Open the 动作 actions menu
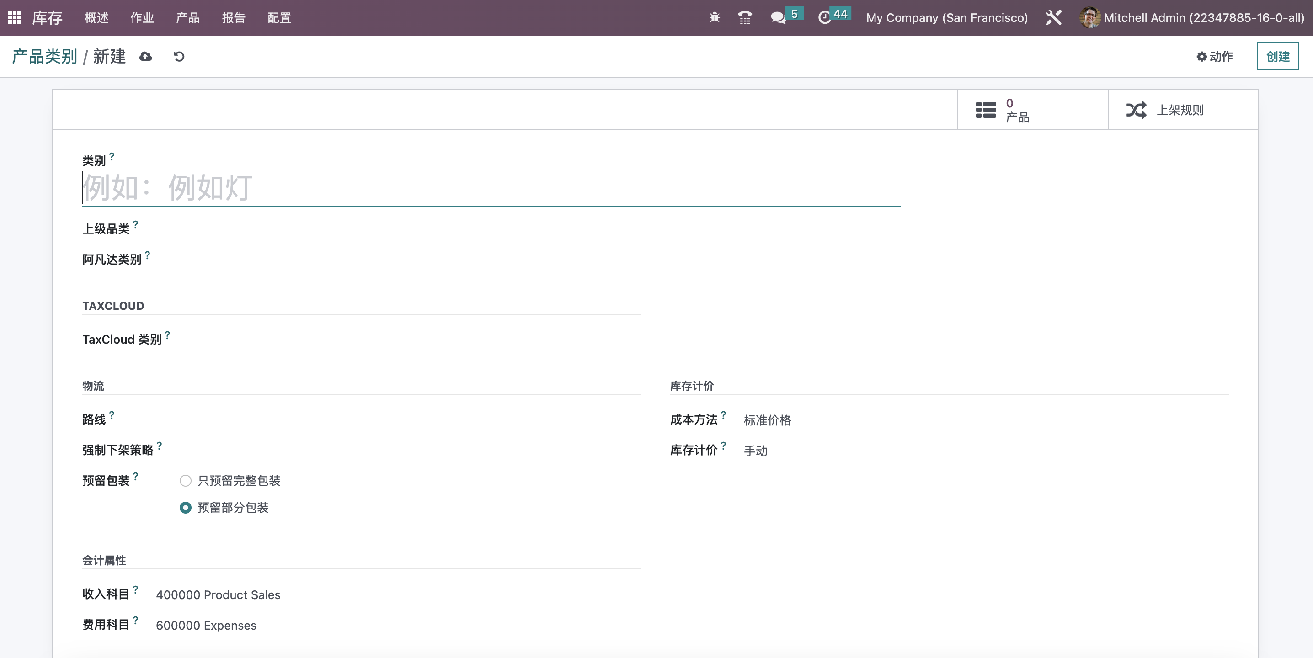This screenshot has height=658, width=1313. coord(1215,56)
